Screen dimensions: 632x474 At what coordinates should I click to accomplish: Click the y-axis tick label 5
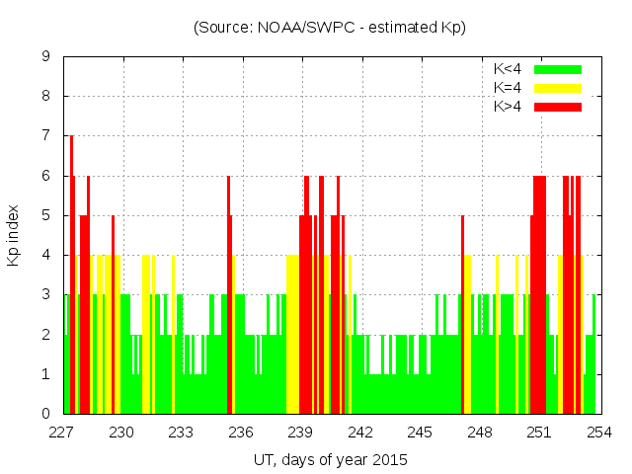point(45,215)
